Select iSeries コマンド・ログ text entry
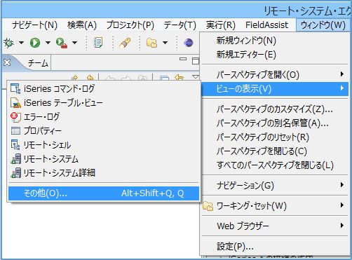 pyautogui.click(x=59, y=88)
